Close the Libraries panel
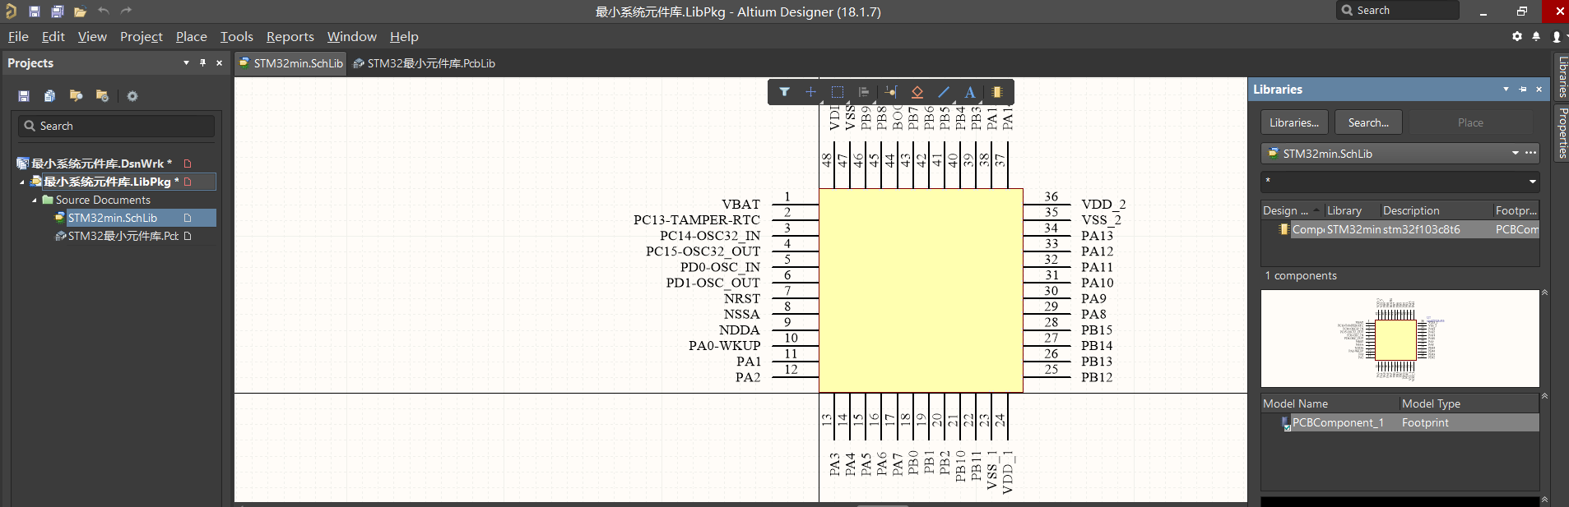This screenshot has width=1569, height=507. click(x=1539, y=89)
